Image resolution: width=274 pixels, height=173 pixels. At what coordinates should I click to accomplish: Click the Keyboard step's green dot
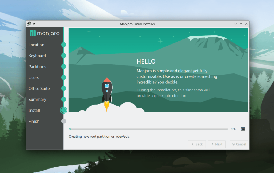63,56
